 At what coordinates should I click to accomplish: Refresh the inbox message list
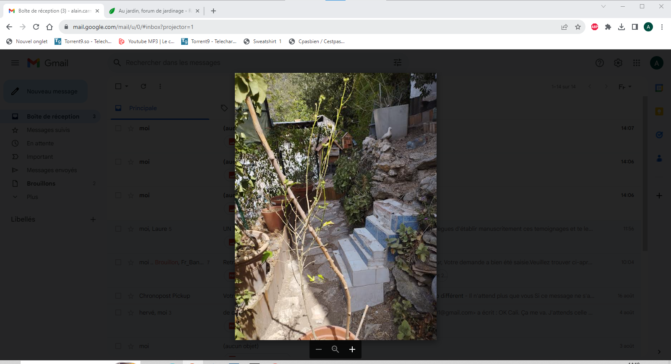point(143,86)
